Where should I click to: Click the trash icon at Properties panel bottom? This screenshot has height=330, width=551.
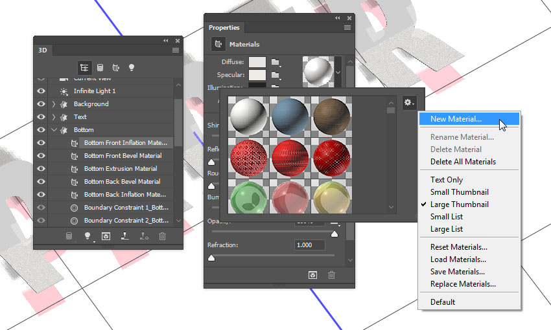point(331,275)
